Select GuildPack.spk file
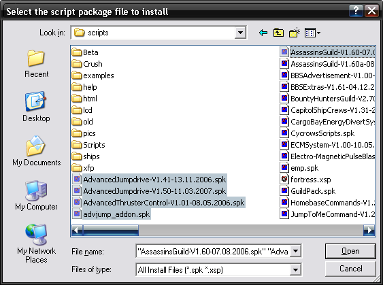The height and width of the screenshot is (285, 383). pos(307,191)
